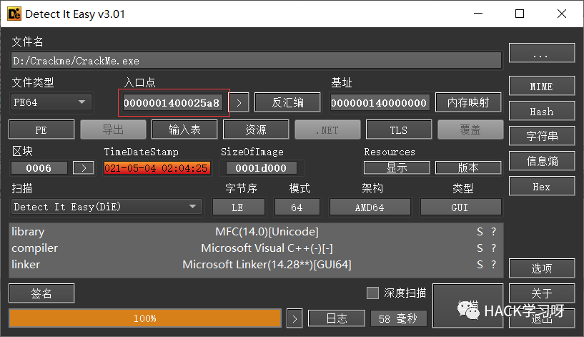The height and width of the screenshot is (337, 584).
Task: Select the linker Microsoft Linker row
Action: pyautogui.click(x=256, y=264)
